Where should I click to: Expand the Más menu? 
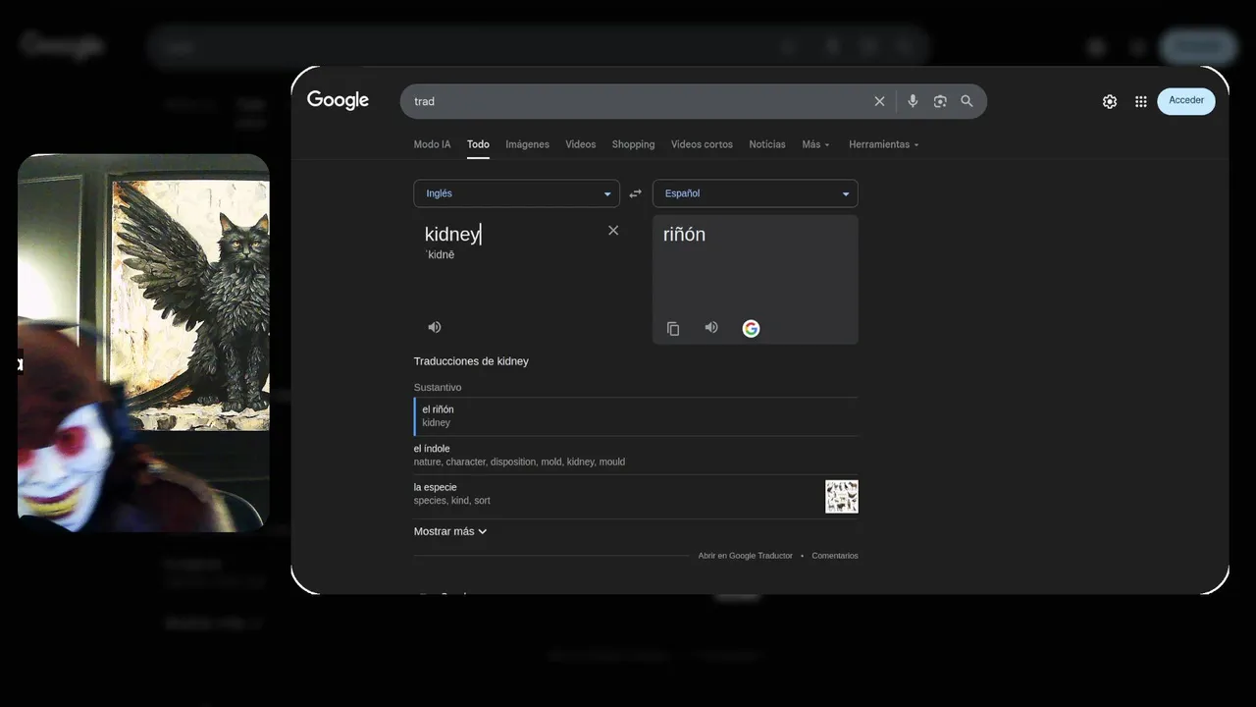coord(815,144)
